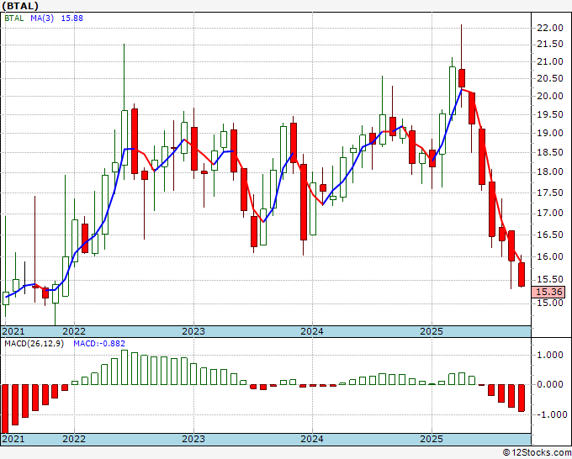Click the 18.50 price axis label
The height and width of the screenshot is (459, 572).
tap(550, 152)
